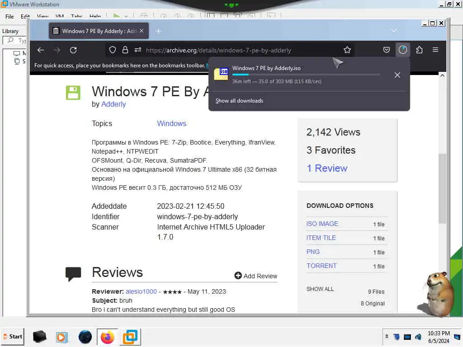This screenshot has width=463, height=347.
Task: Click the padlock site security icon
Action: point(125,50)
